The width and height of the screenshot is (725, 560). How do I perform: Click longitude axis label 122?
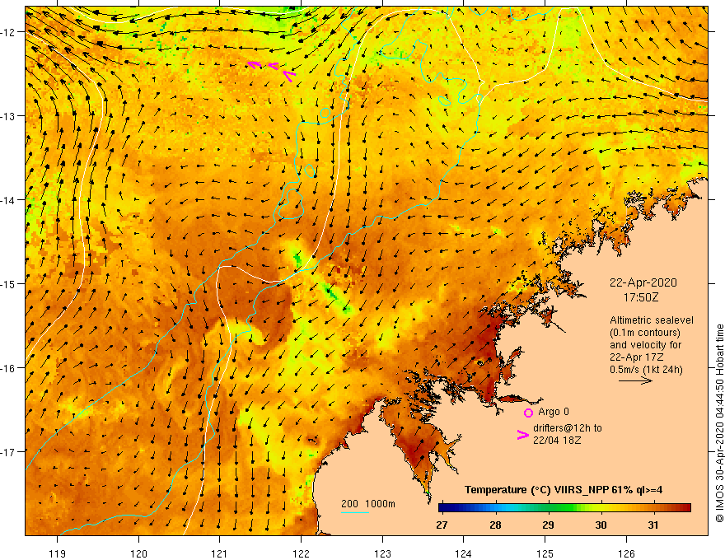(x=301, y=553)
